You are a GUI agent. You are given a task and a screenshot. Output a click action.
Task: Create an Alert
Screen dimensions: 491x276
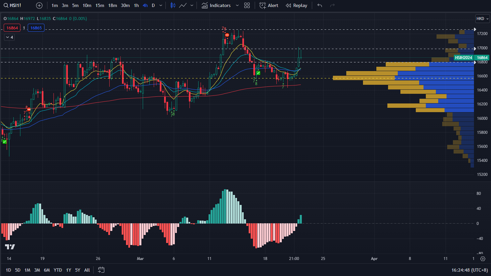pyautogui.click(x=269, y=5)
